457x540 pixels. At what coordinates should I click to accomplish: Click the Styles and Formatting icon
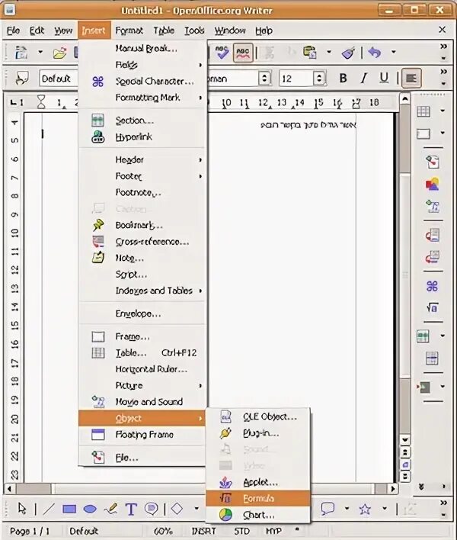click(x=22, y=79)
